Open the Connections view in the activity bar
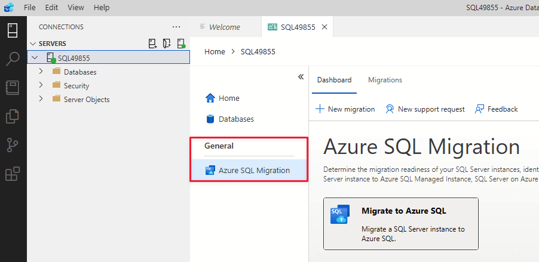 pyautogui.click(x=13, y=30)
